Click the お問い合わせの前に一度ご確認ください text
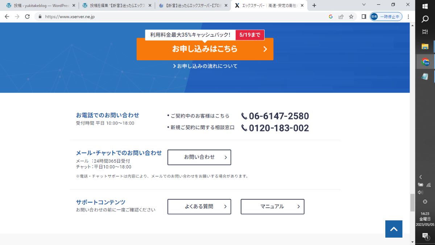435x245 pixels. click(x=116, y=210)
